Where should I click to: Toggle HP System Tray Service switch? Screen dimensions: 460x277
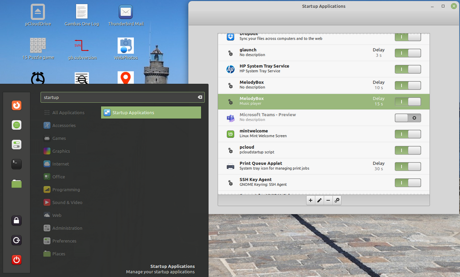408,69
